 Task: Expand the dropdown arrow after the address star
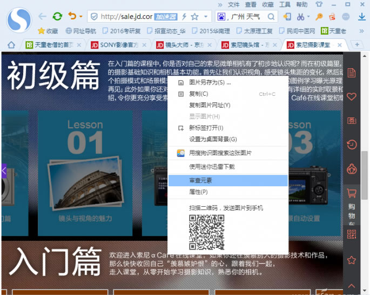tap(206, 17)
